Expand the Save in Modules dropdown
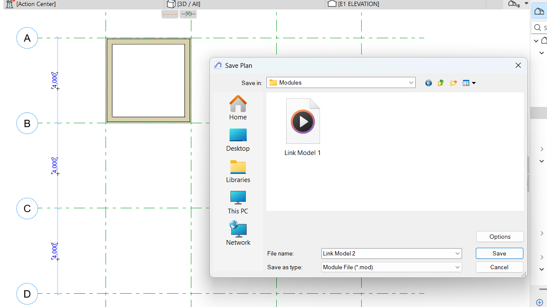Viewport: 547px width, 307px height. [x=411, y=82]
